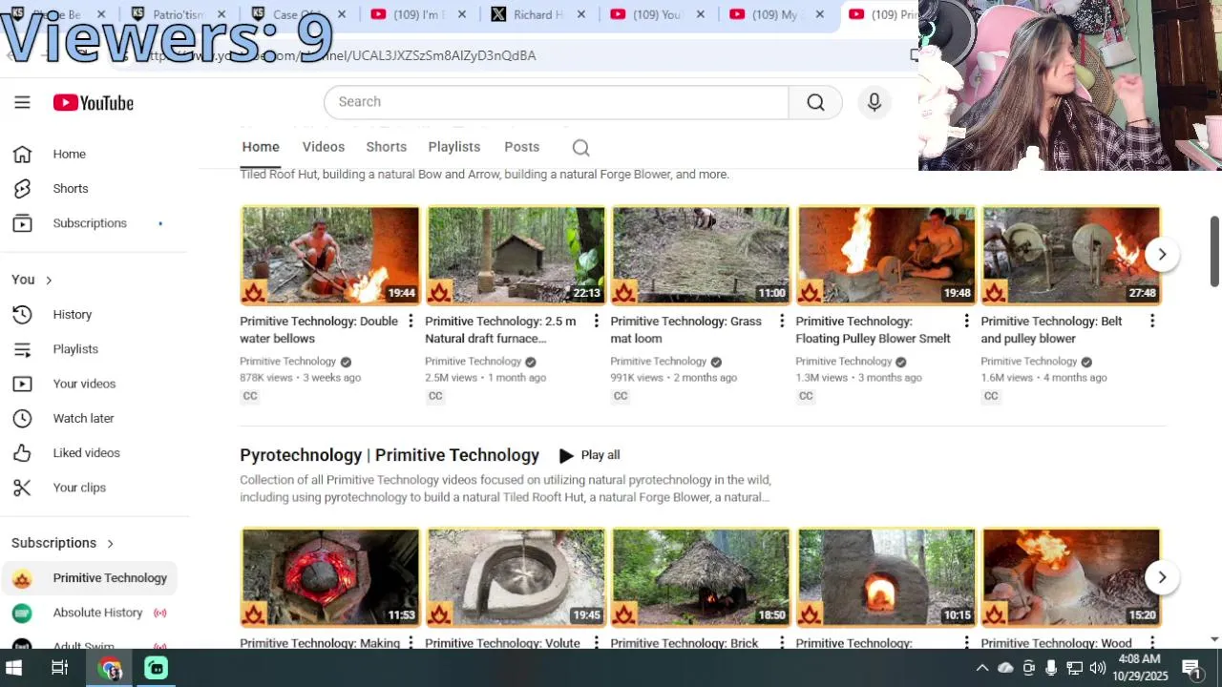
Task: Click the YouTube search input field
Action: pyautogui.click(x=557, y=102)
